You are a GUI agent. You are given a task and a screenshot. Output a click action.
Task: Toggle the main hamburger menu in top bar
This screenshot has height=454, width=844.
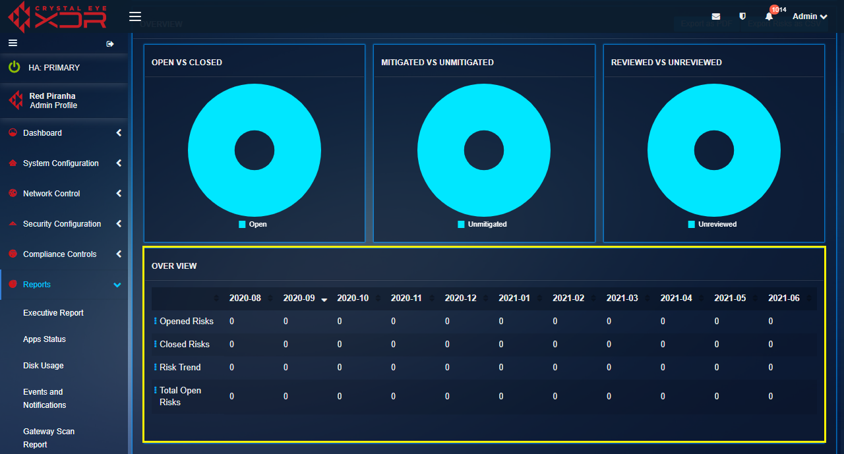135,16
